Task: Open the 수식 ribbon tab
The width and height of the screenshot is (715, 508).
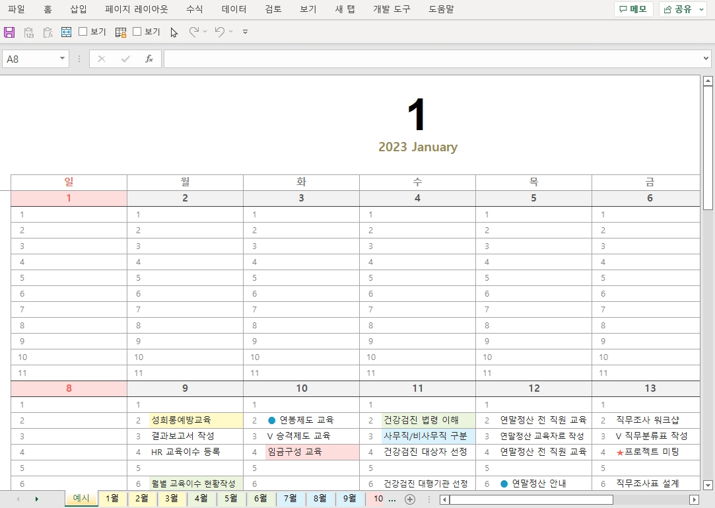Action: click(195, 9)
